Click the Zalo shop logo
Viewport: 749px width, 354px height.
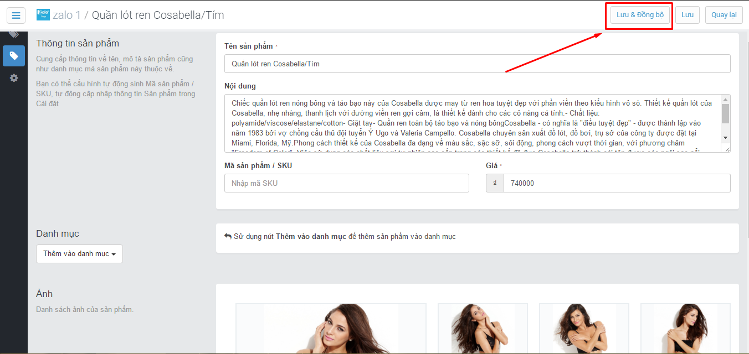(x=43, y=15)
